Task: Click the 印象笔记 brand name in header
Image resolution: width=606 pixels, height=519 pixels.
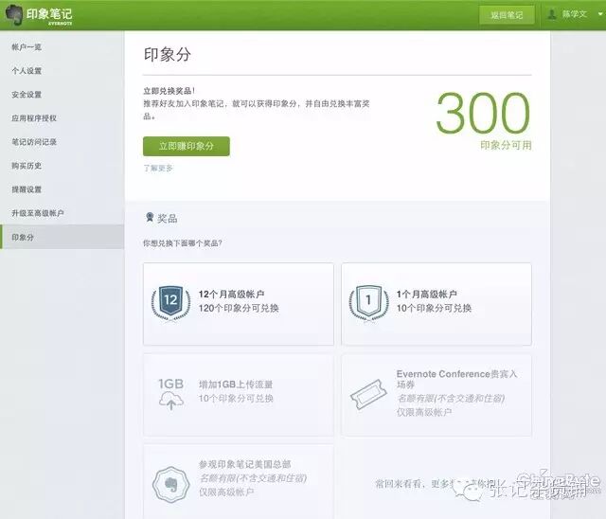Action: [x=49, y=15]
